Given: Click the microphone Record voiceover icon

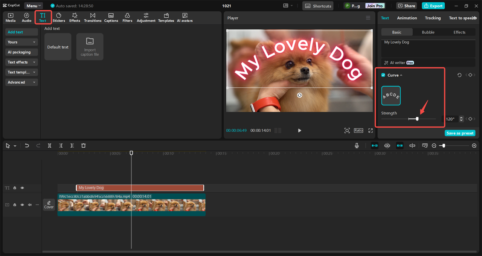Looking at the screenshot, I should [x=357, y=146].
